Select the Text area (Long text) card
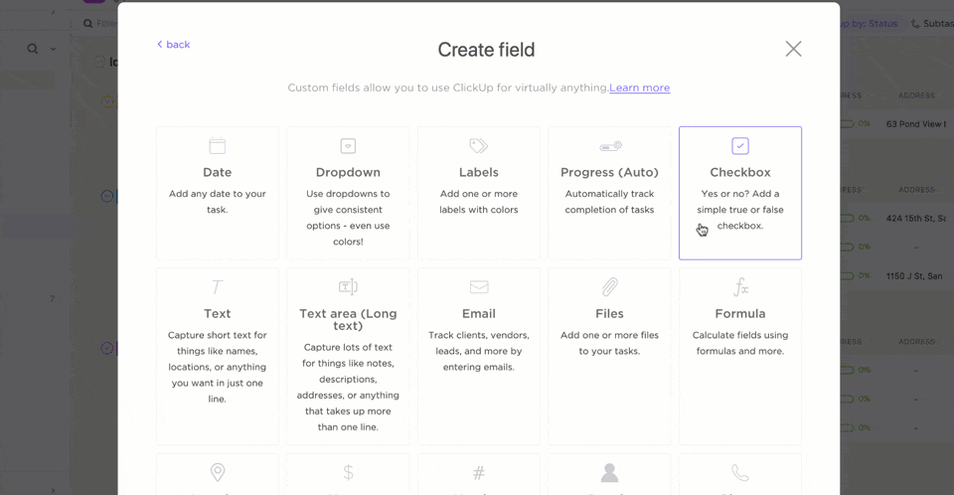Screen dimensions: 954x495 [348, 356]
